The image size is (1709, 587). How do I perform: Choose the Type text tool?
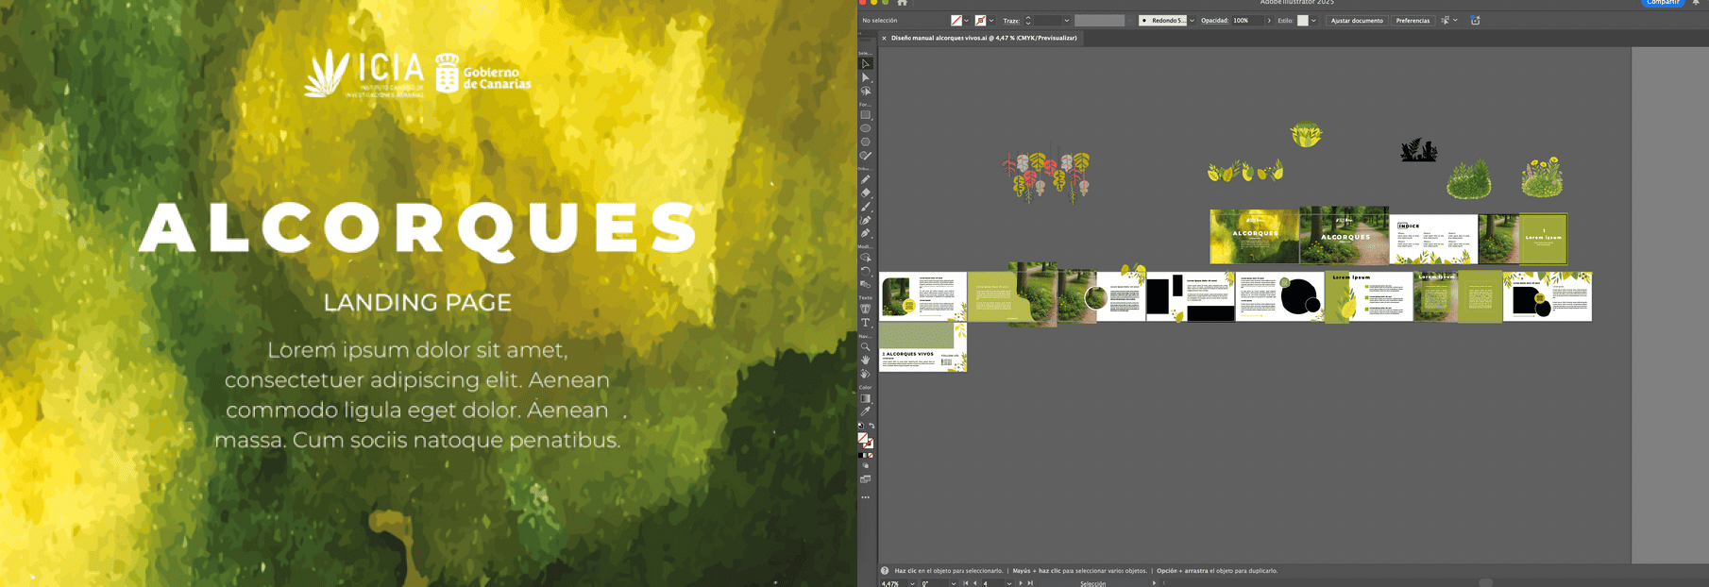click(x=866, y=323)
